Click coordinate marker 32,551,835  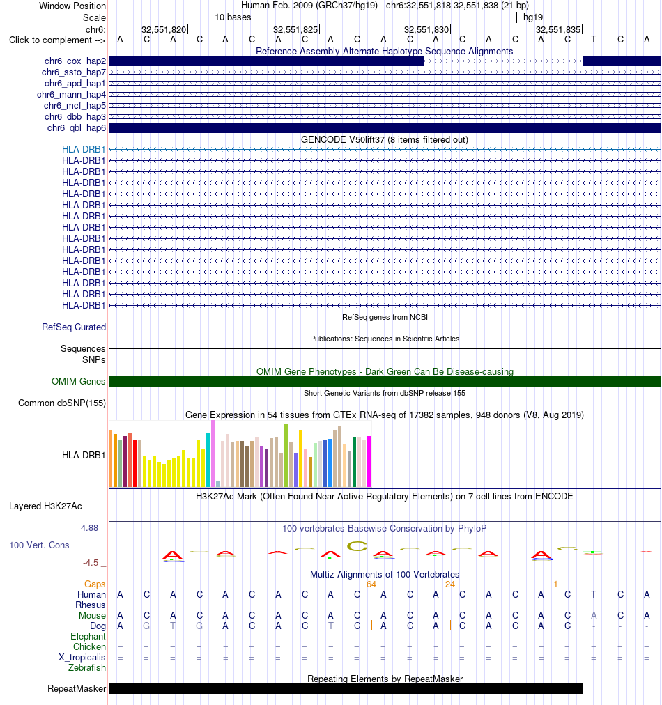558,30
